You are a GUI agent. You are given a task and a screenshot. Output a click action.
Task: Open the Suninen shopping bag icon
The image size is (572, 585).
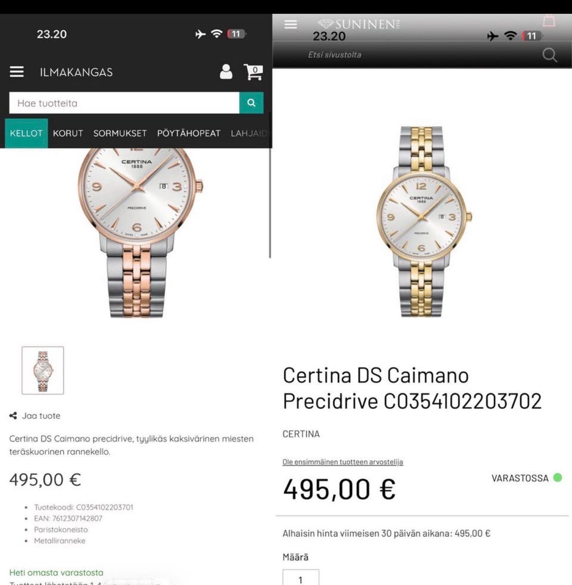click(x=549, y=20)
